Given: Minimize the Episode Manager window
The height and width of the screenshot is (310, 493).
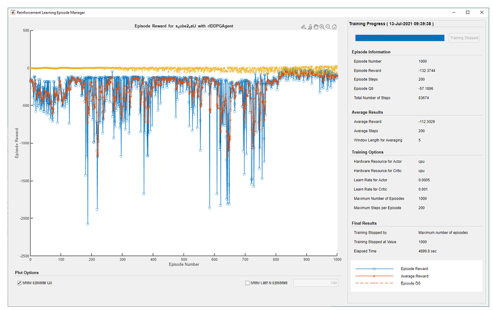Looking at the screenshot, I should coord(451,12).
